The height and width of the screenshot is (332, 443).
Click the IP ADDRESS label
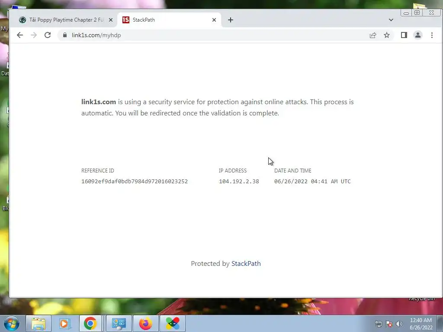click(232, 170)
